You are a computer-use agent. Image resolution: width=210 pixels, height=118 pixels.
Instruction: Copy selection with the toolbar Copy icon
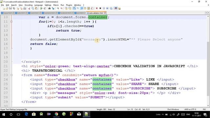click(33, 9)
